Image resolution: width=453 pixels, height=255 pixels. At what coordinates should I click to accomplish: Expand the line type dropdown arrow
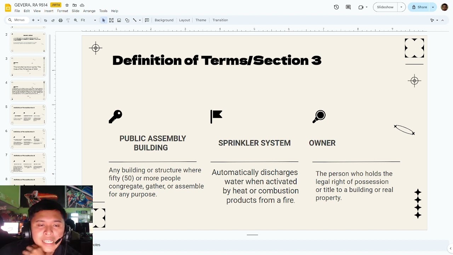pyautogui.click(x=140, y=20)
